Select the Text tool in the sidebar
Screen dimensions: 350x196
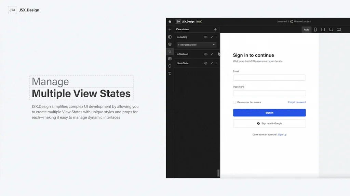point(170,73)
